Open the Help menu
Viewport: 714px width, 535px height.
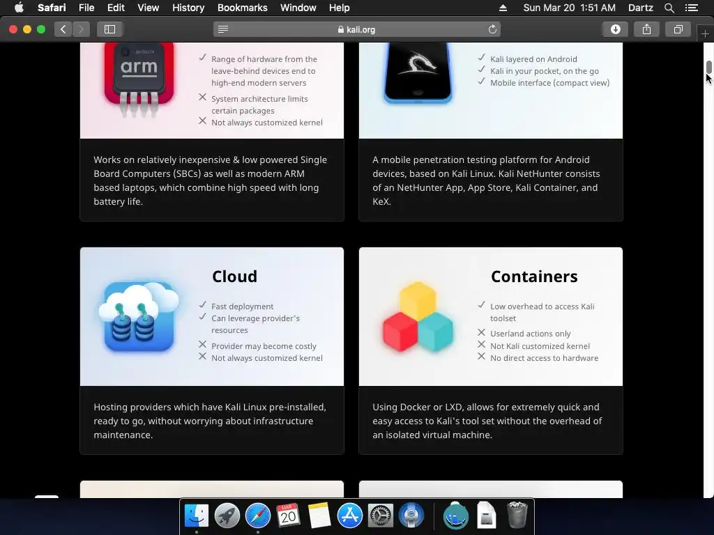340,8
